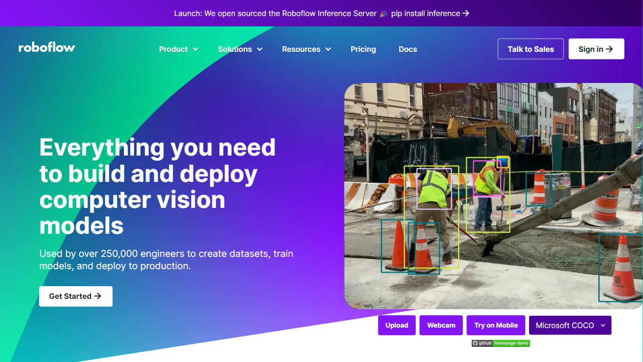Click the construction site demo image
The image size is (643, 362).
coord(493,196)
